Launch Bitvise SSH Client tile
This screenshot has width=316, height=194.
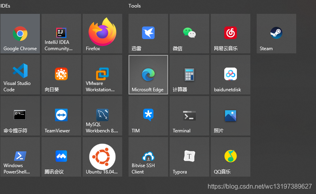pyautogui.click(x=148, y=157)
